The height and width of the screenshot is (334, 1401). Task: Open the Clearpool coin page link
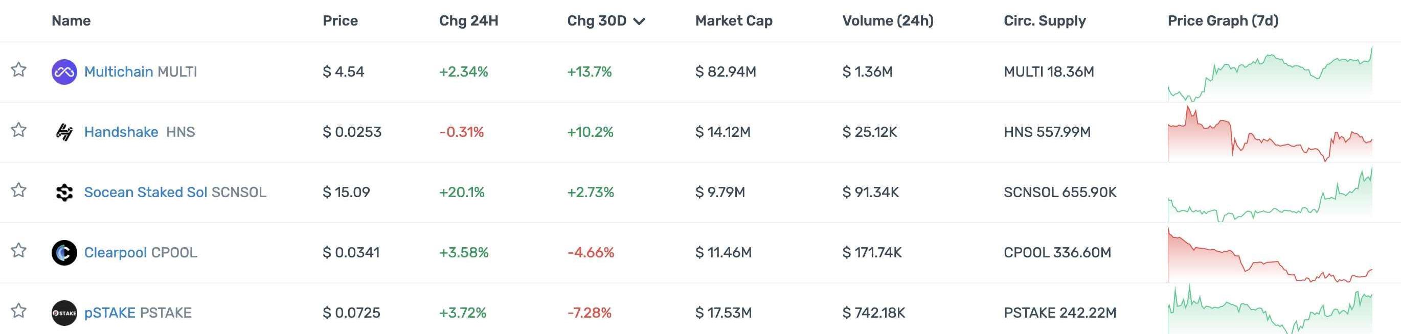115,252
